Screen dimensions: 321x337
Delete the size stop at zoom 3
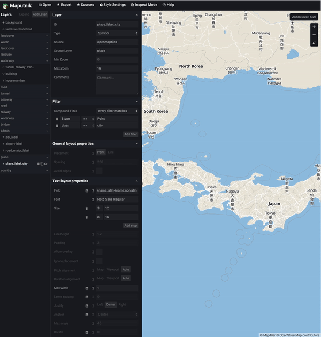pos(87,208)
